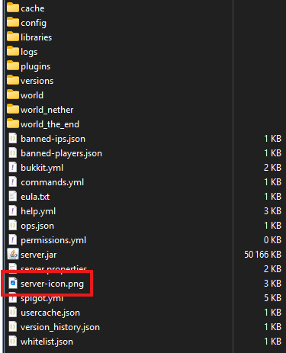Click the 'ops.json' file name
The width and height of the screenshot is (286, 353).
tap(37, 226)
